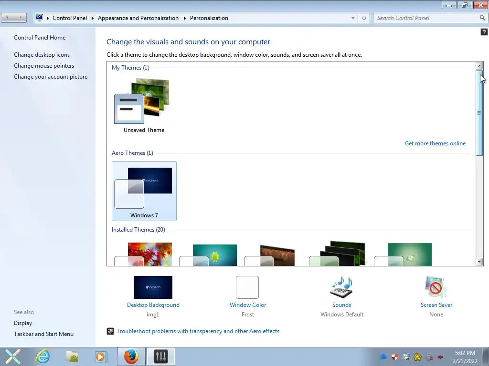Expand arrow after Control Panel breadcrumb

tap(93, 18)
